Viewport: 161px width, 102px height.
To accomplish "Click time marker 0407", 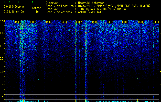I will (110, 22).
